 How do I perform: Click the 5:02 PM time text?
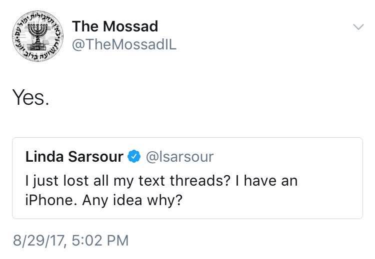(100, 240)
